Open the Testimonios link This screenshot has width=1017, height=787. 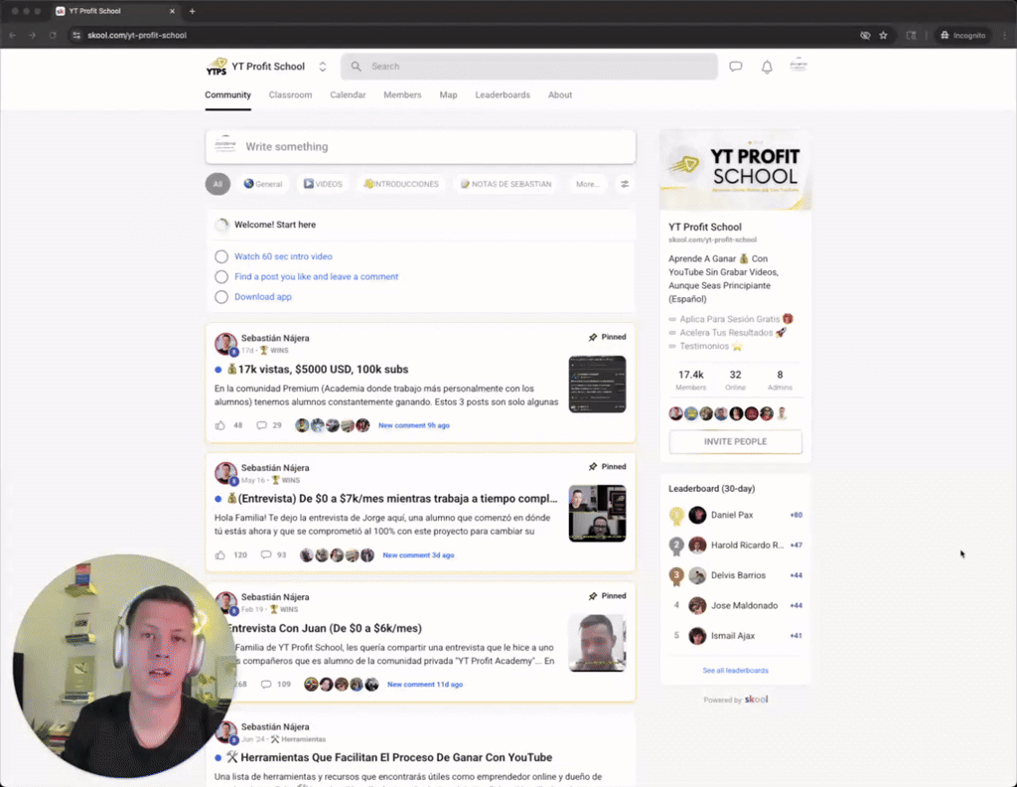point(704,347)
